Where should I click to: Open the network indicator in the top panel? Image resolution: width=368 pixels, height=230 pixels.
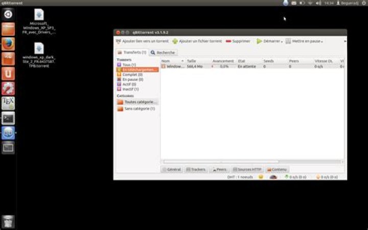pos(310,3)
